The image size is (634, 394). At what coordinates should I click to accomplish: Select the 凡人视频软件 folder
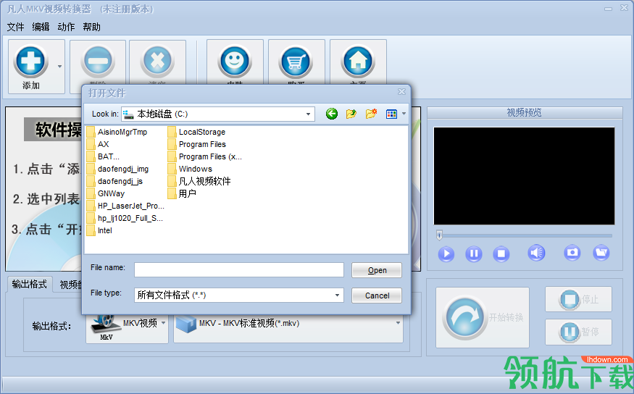click(199, 182)
